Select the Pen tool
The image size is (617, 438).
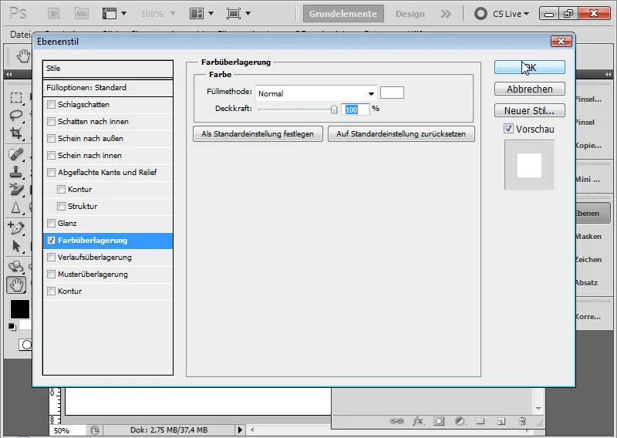16,227
